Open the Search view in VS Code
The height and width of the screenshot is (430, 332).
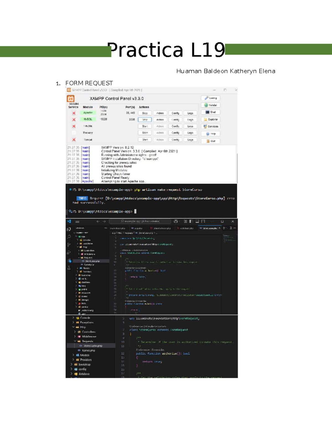[69, 237]
